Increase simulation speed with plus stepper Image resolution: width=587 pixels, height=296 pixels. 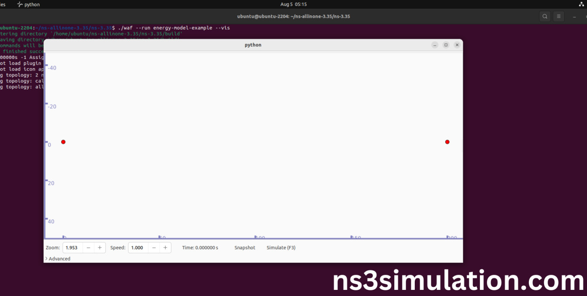(165, 247)
